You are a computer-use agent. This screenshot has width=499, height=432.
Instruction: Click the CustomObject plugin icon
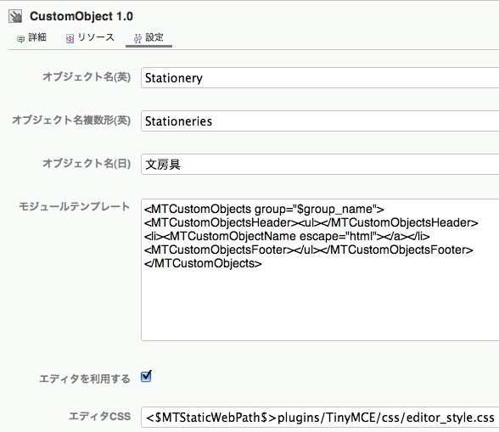tap(15, 17)
